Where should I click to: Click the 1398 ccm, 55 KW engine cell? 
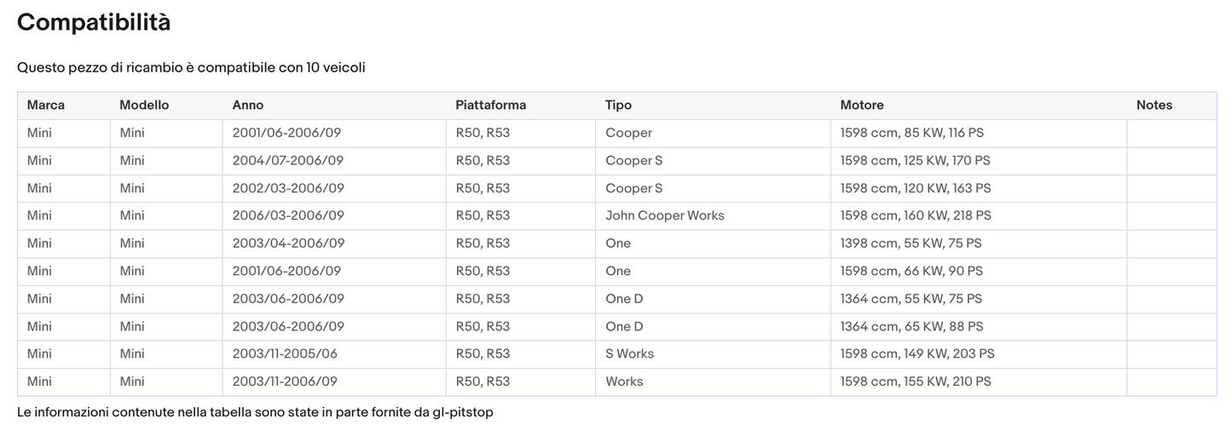(911, 244)
